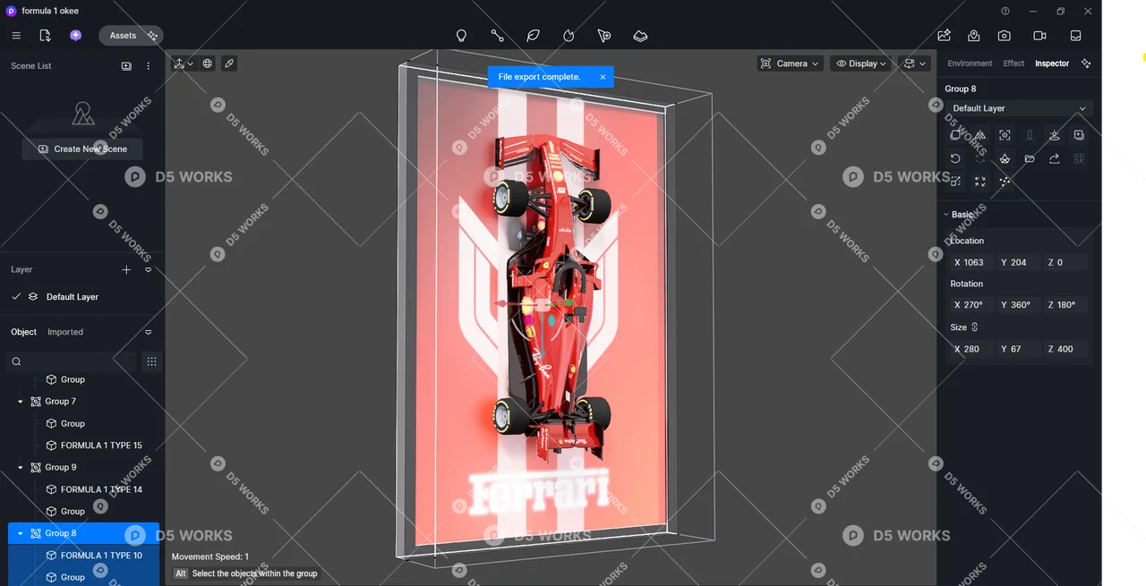Switch to the Object tab

(24, 332)
